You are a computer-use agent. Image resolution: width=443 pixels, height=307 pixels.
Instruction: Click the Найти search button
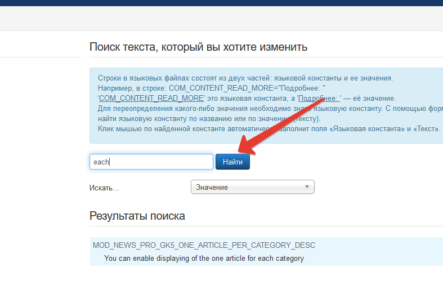click(232, 162)
